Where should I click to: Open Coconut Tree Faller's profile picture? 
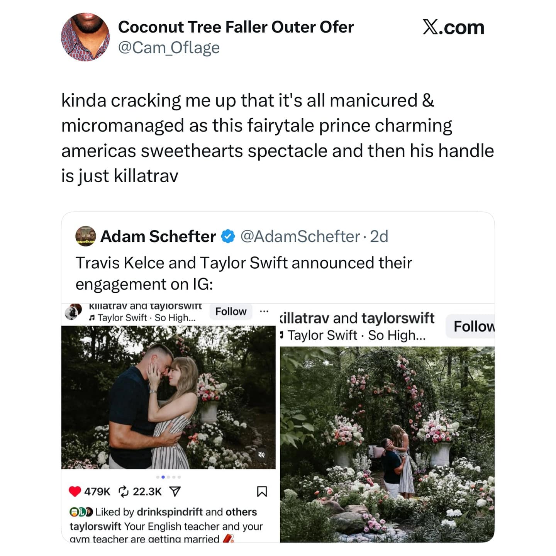(85, 37)
